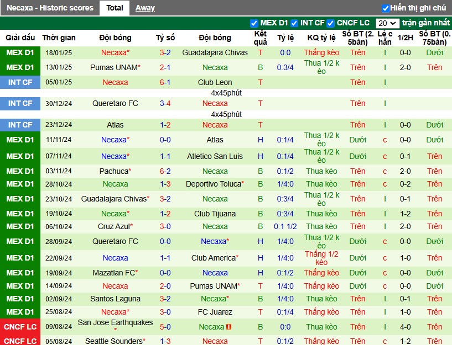The width and height of the screenshot is (452, 345).
Task: Click the INT CF badge dated 30/12/24
Action: click(20, 103)
